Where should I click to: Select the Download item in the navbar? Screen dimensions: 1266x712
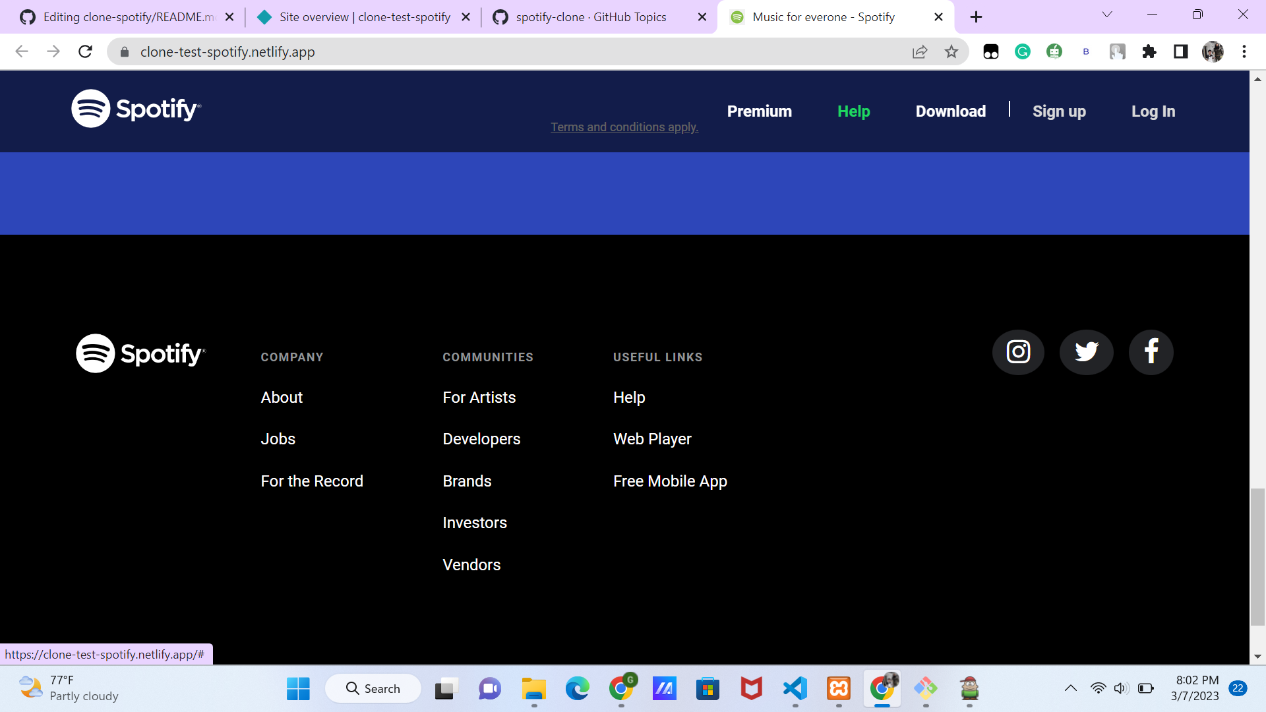(950, 111)
